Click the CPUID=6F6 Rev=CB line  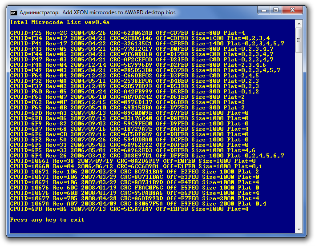pyautogui.click(x=129, y=134)
